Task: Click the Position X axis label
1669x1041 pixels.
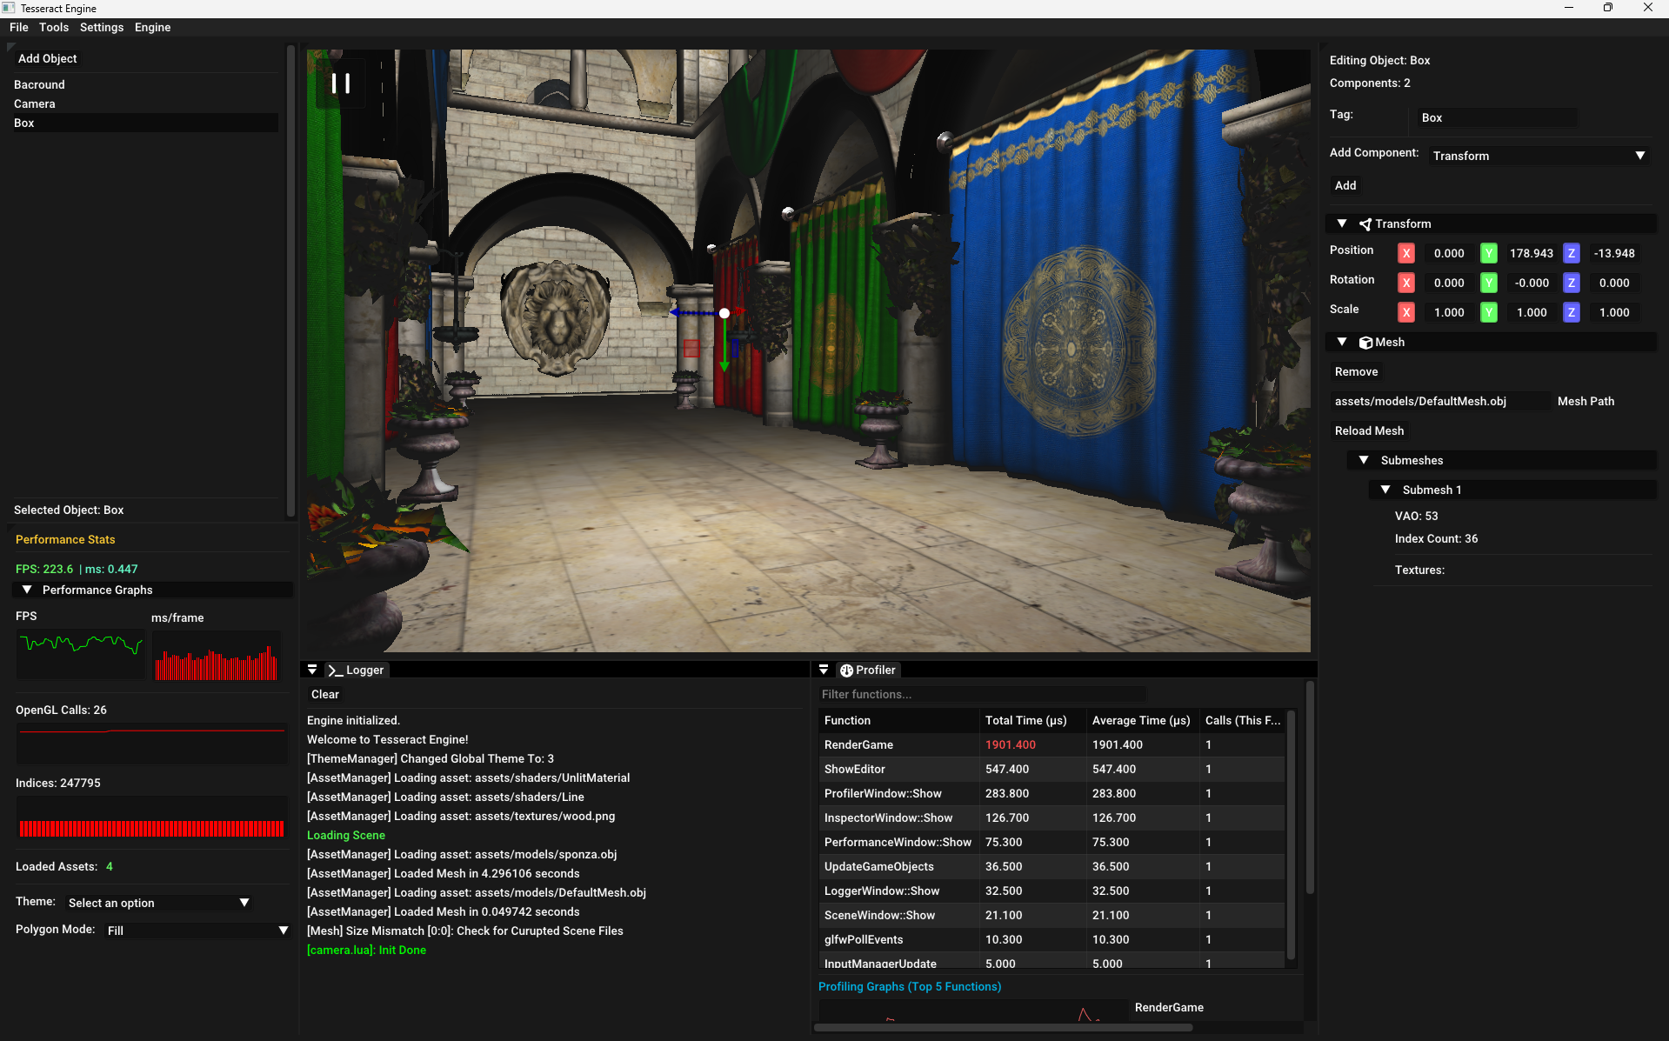Action: click(x=1406, y=253)
